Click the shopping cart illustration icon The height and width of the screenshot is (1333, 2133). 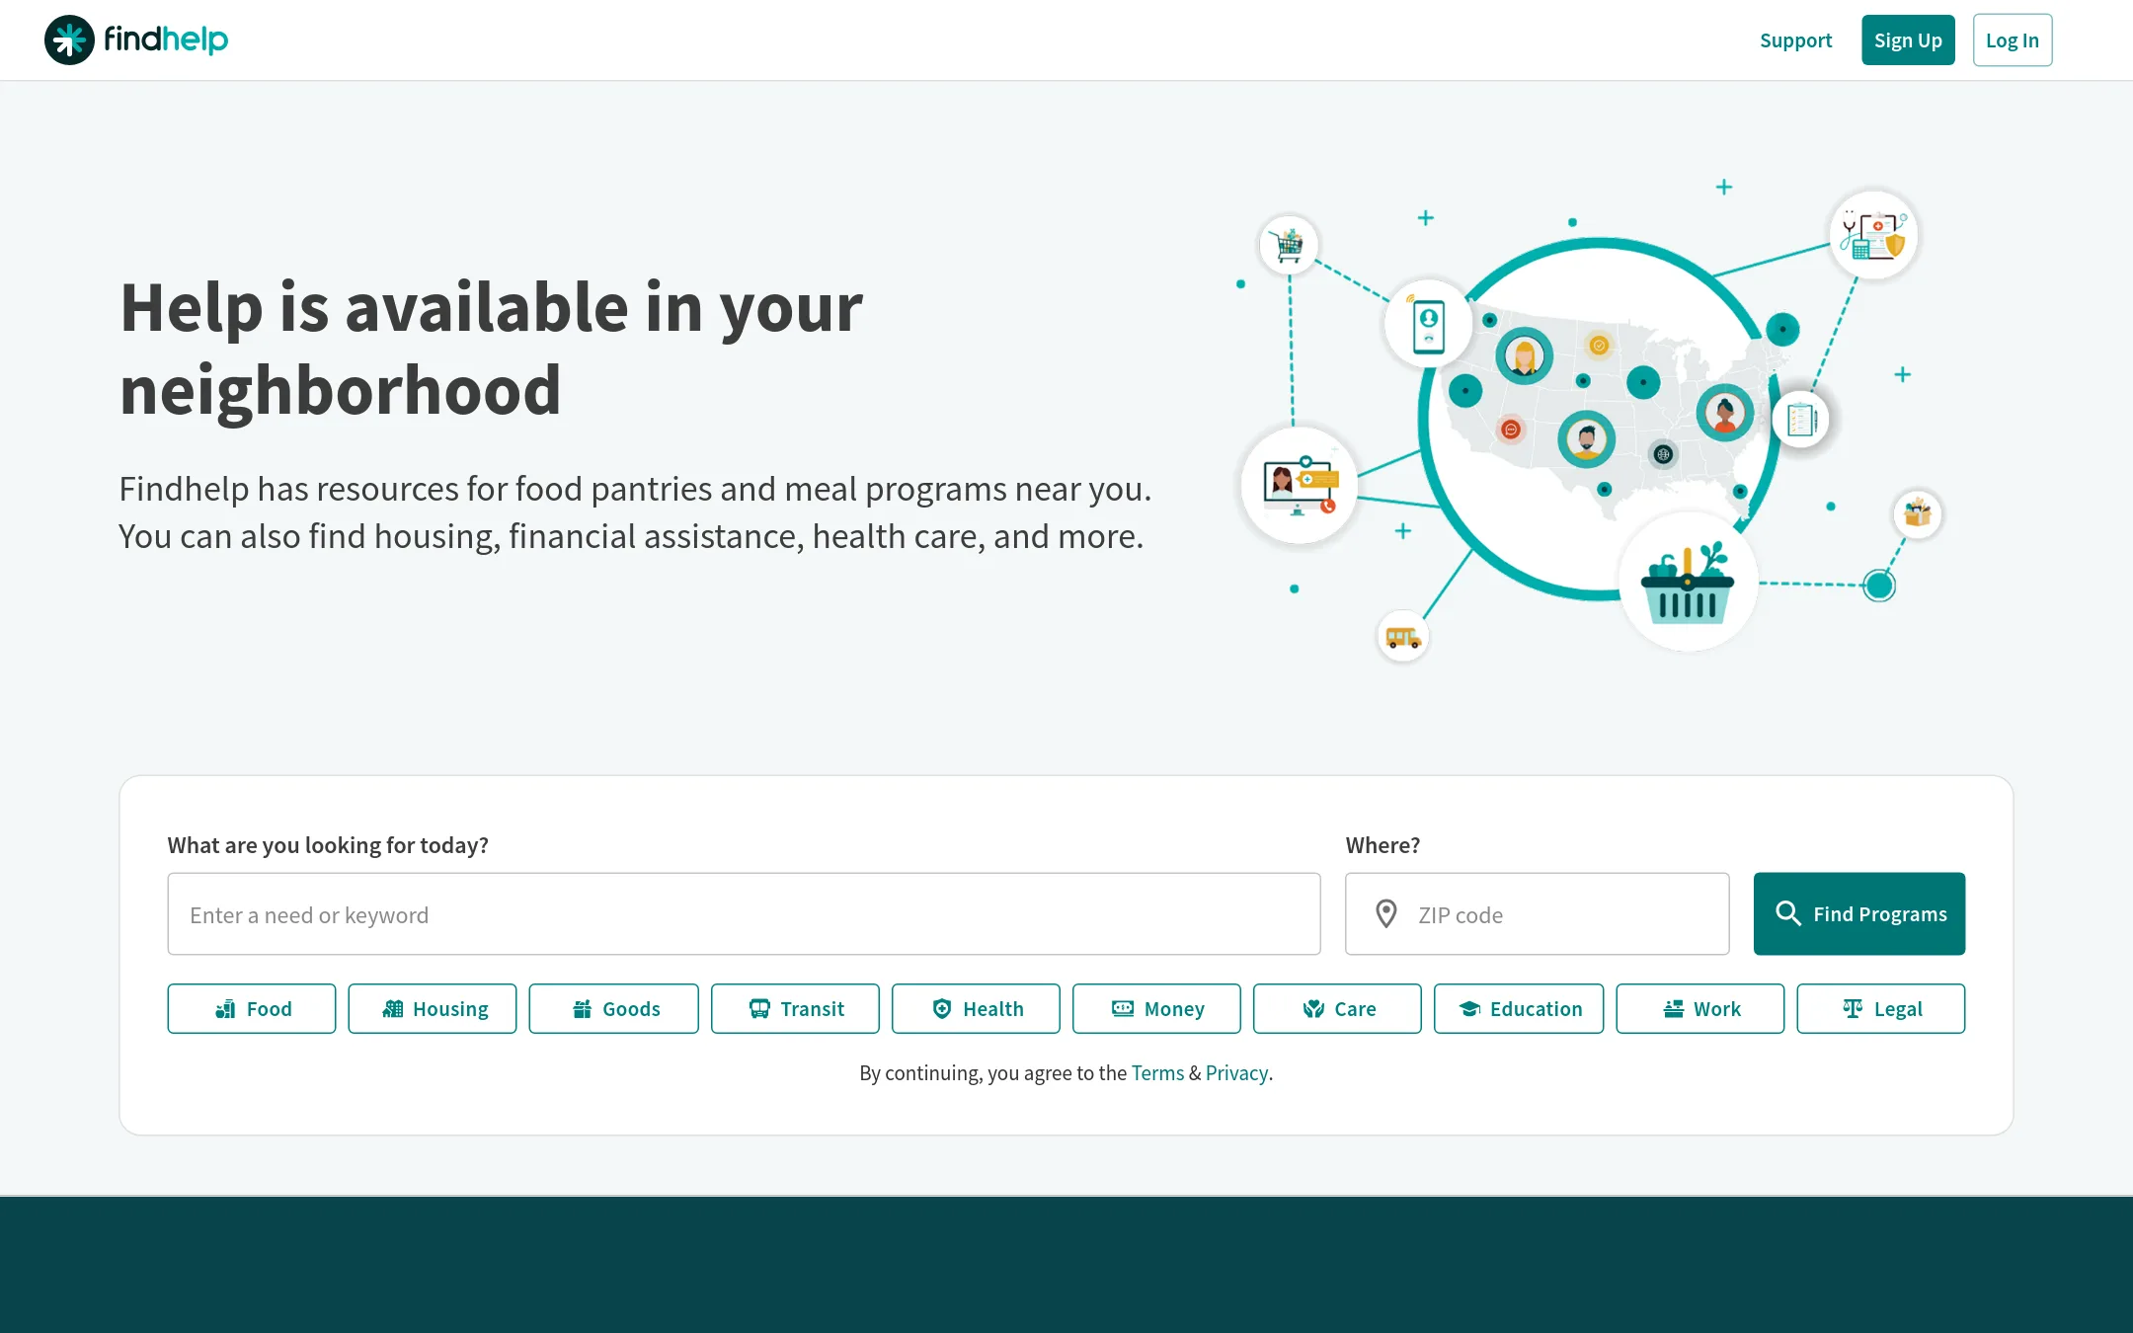pos(1289,244)
